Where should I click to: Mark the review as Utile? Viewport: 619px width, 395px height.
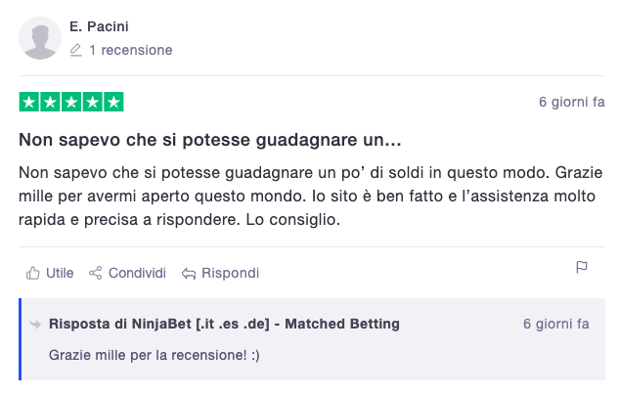50,273
